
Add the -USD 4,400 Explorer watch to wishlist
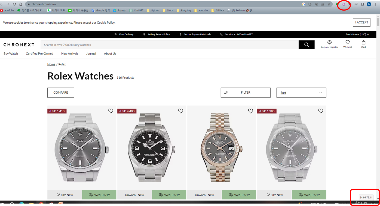181,111
